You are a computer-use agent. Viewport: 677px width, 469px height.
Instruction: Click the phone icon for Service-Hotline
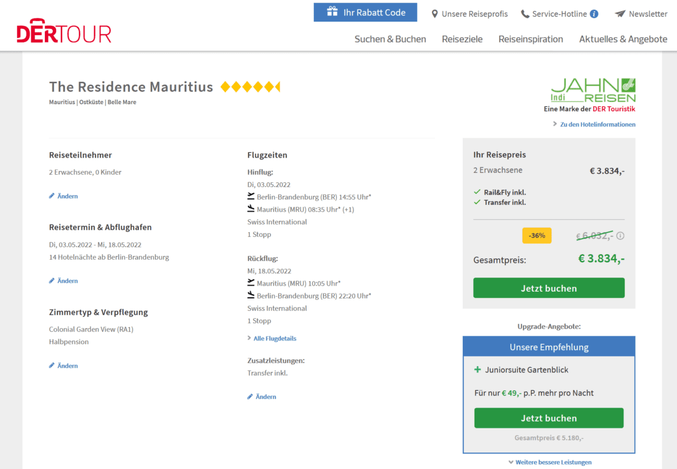click(525, 14)
